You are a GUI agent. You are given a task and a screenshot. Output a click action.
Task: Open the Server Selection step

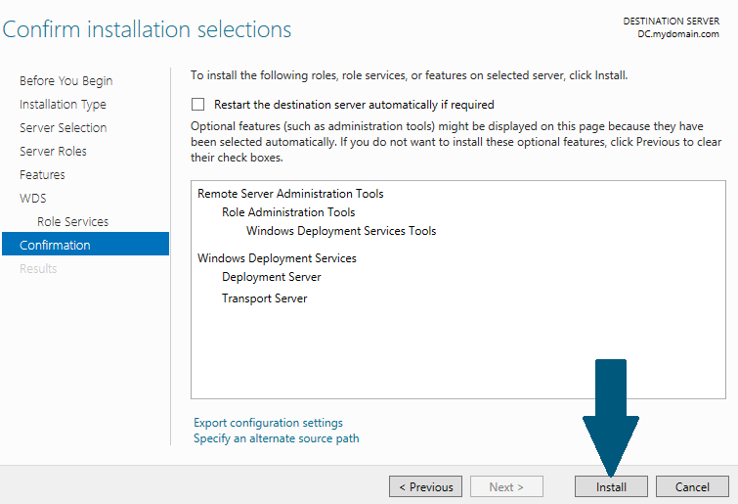point(64,127)
